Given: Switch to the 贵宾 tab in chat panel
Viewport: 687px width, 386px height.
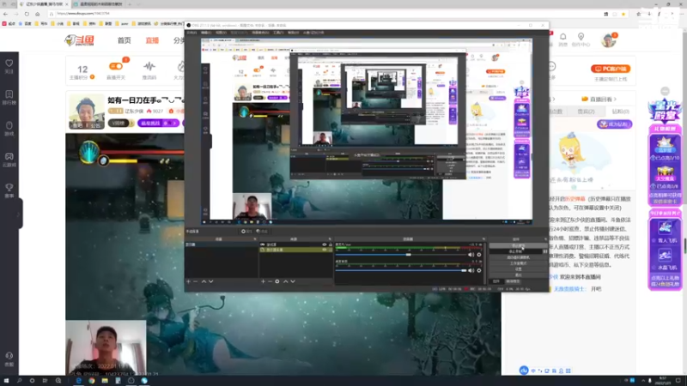Looking at the screenshot, I should coord(586,112).
